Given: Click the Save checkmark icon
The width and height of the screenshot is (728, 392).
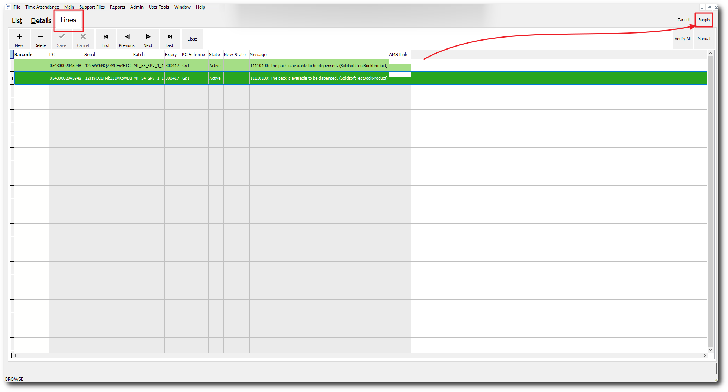Looking at the screenshot, I should click(x=62, y=36).
